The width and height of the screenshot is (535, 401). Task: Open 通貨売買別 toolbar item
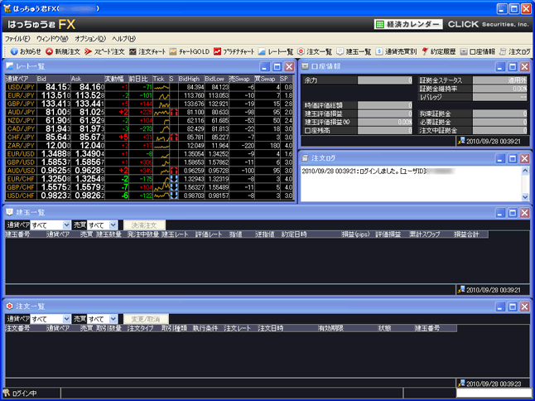tap(396, 51)
